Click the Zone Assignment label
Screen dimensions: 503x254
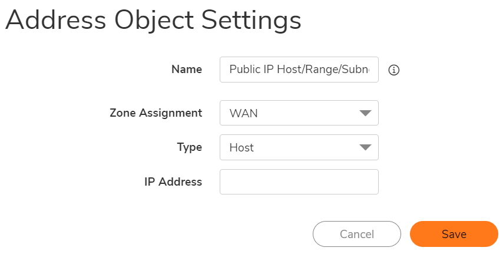tap(155, 113)
